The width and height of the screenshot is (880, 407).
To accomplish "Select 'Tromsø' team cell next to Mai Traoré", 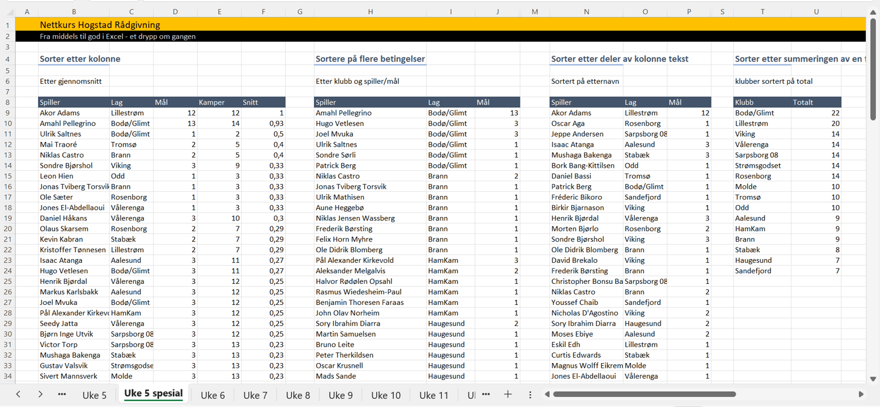I will tap(131, 144).
